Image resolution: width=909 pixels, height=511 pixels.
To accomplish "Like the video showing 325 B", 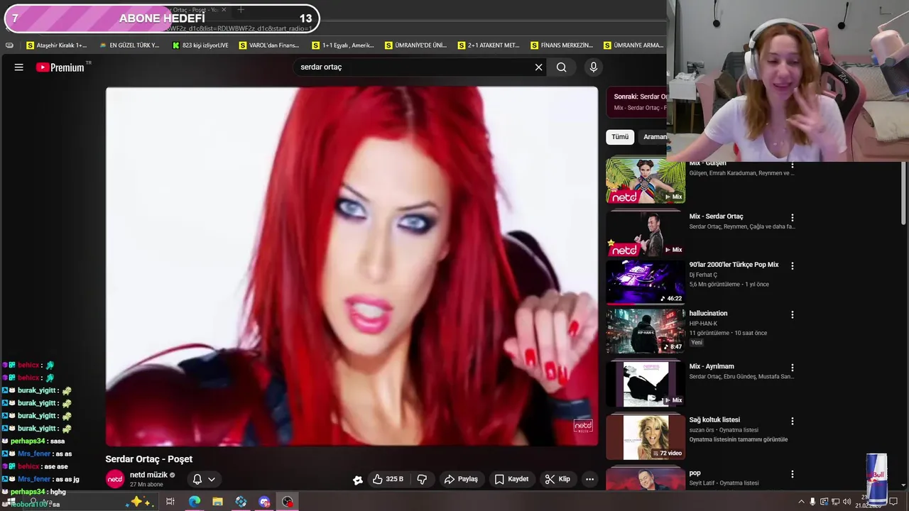I will pos(388,479).
